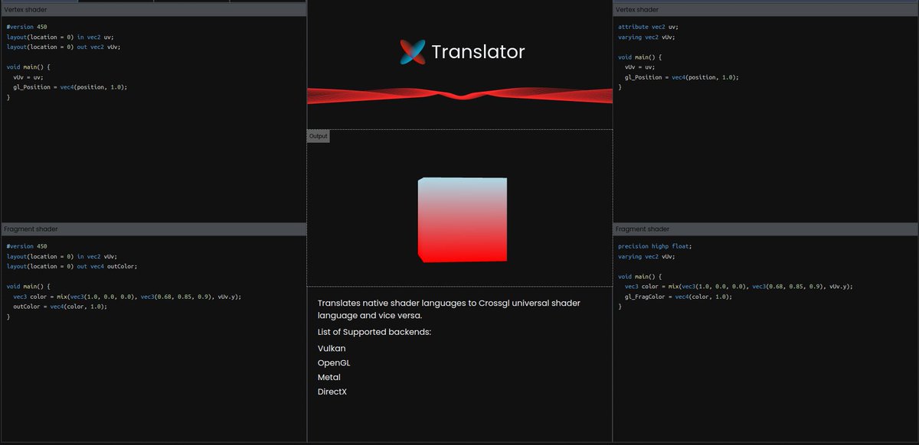Image resolution: width=919 pixels, height=445 pixels.
Task: Click the 'layout(location = 0) in vec2 uv;' line
Action: point(60,37)
